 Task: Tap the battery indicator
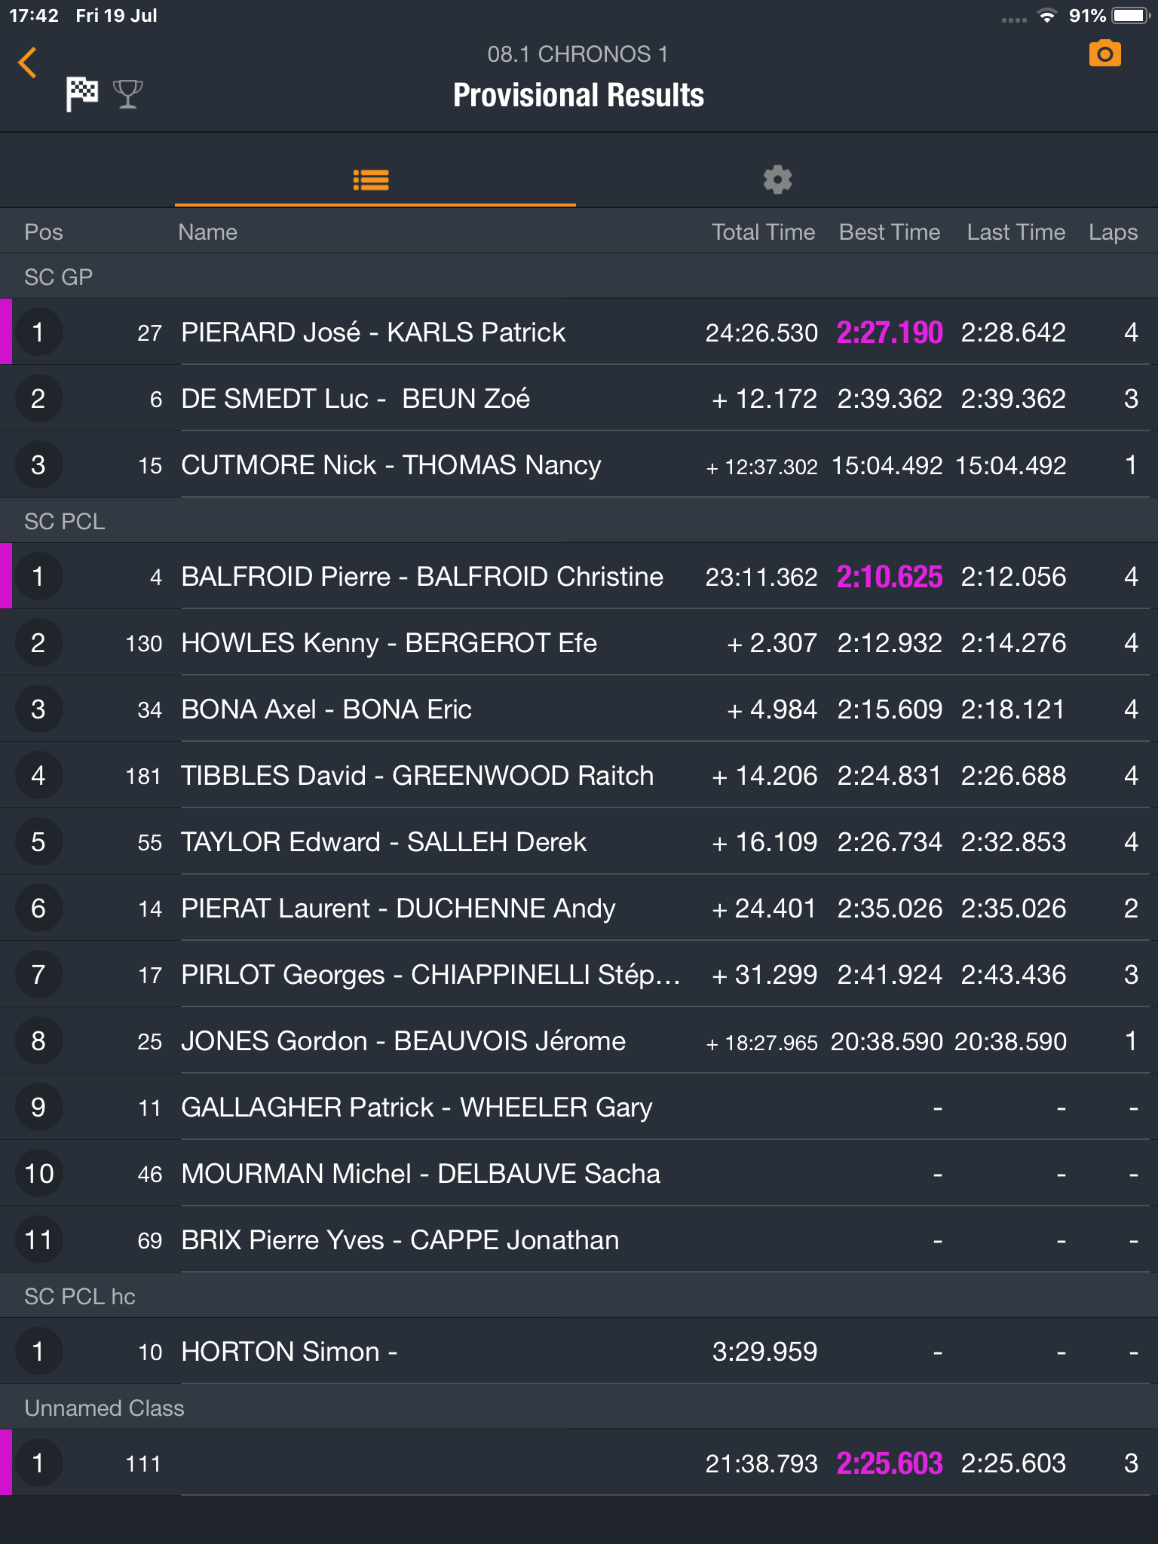point(1129,16)
